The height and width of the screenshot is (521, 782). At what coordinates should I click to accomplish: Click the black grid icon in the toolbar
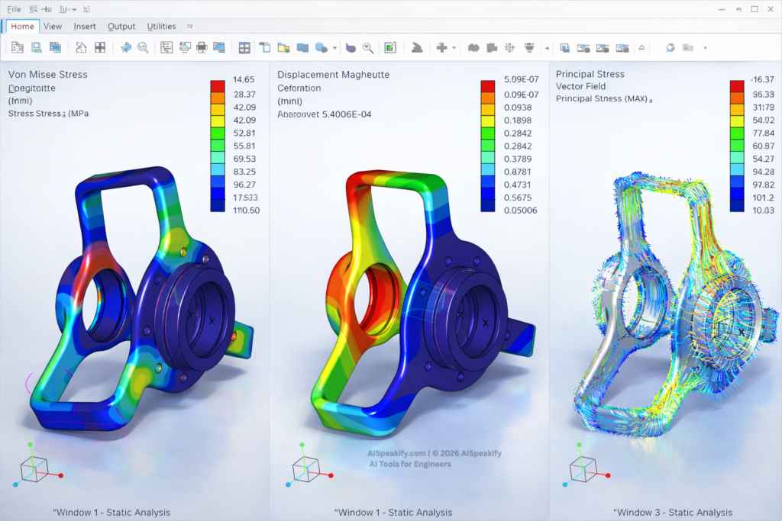100,47
